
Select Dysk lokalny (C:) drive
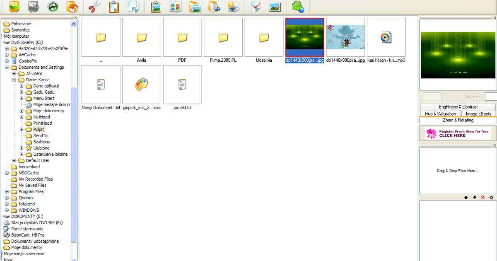click(27, 42)
